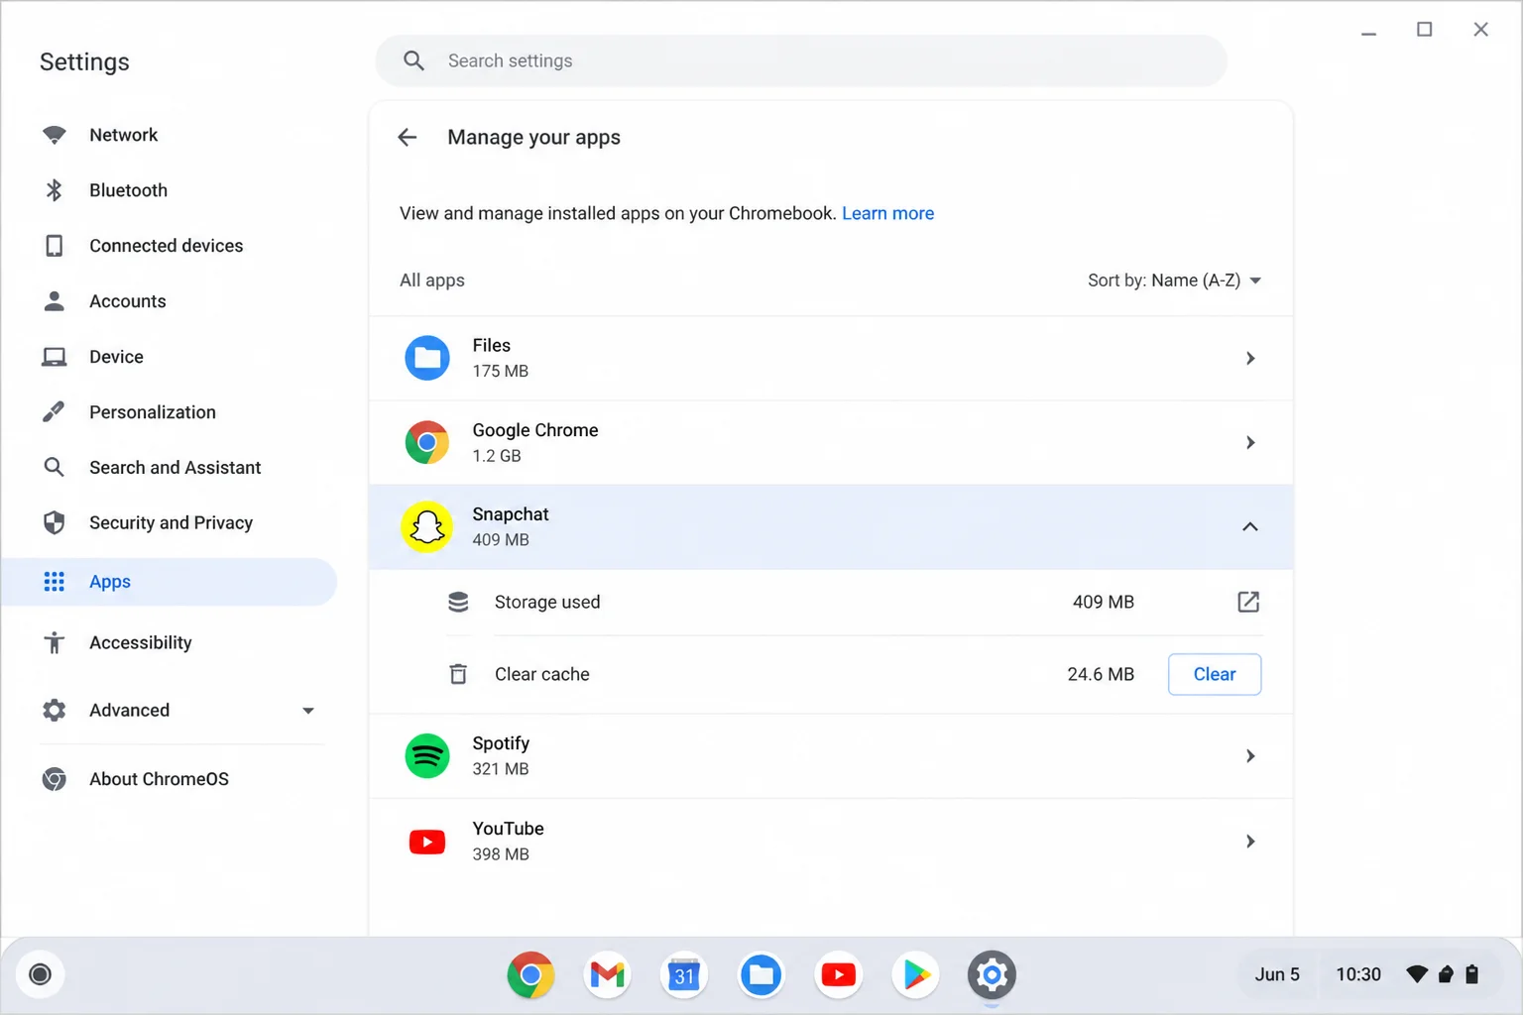Screen dimensions: 1523x1015
Task: Click the Network wifi icon in sidebar
Action: pos(55,135)
